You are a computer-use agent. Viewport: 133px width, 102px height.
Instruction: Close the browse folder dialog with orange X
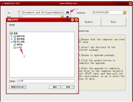[76, 20]
